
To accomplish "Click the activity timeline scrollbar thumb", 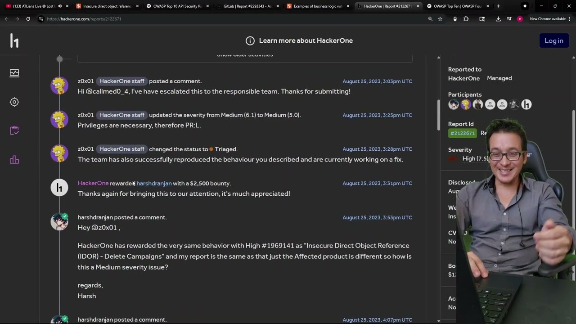I will 439,115.
